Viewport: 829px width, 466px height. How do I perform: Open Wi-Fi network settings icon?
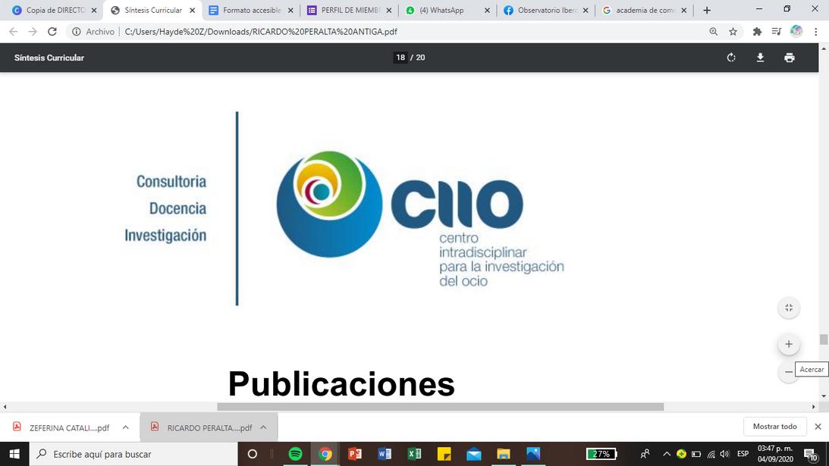711,454
